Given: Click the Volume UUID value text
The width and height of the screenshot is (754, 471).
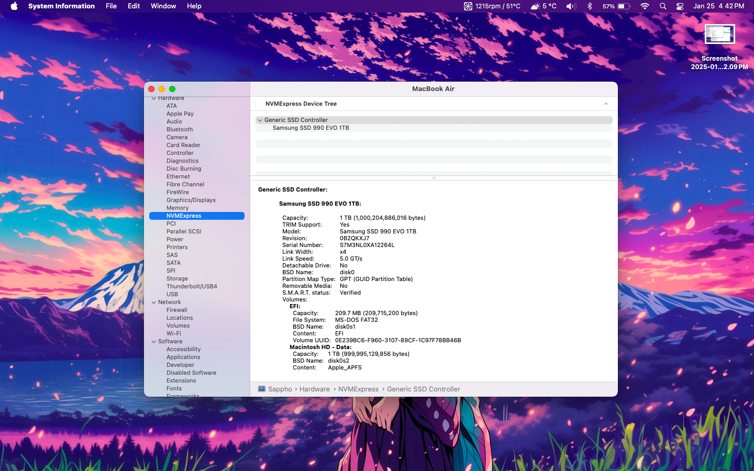Looking at the screenshot, I should [398, 340].
